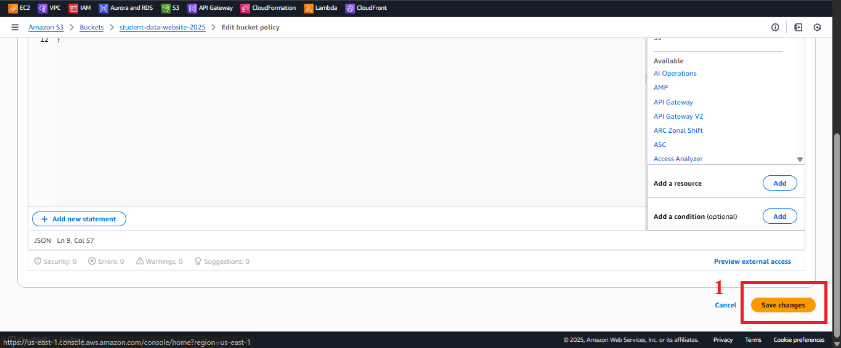The height and width of the screenshot is (348, 841).
Task: Click the hexagon settings icon at top right
Action: click(817, 27)
